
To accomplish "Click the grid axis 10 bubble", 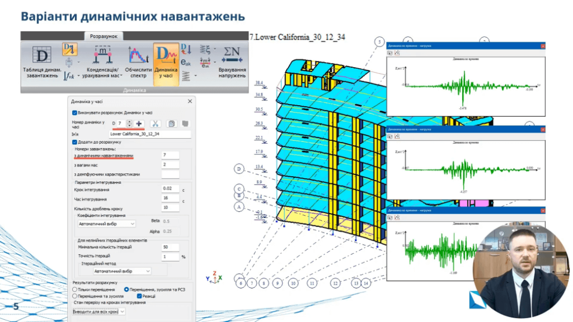I will click(293, 283).
